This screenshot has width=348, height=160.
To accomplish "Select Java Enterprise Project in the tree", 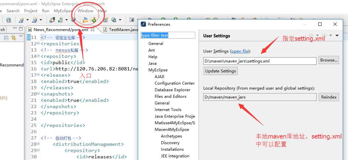I will pyautogui.click(x=175, y=116).
